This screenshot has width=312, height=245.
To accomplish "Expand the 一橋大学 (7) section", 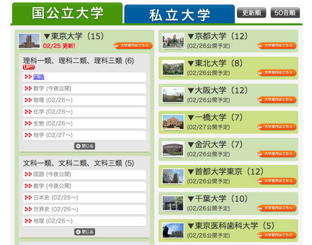I will (215, 117).
